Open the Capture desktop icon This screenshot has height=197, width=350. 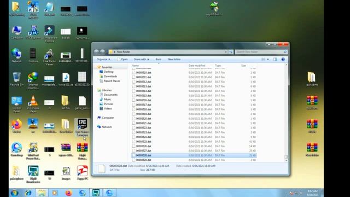(33, 55)
